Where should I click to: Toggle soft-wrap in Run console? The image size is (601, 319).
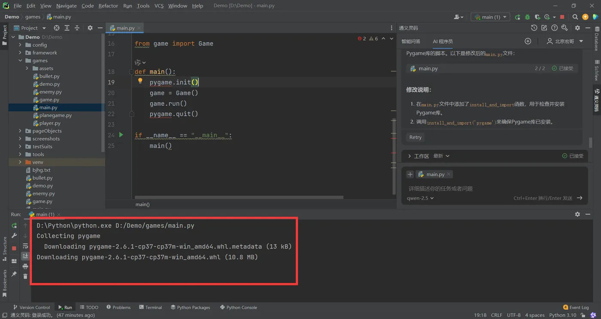[x=25, y=246]
